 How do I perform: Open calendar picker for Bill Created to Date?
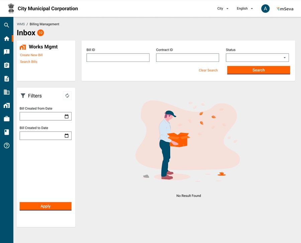coord(67,136)
